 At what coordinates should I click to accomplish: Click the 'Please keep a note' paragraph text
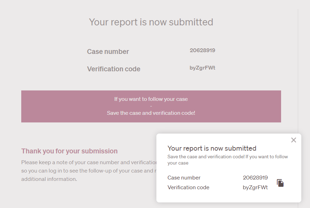click(87, 162)
